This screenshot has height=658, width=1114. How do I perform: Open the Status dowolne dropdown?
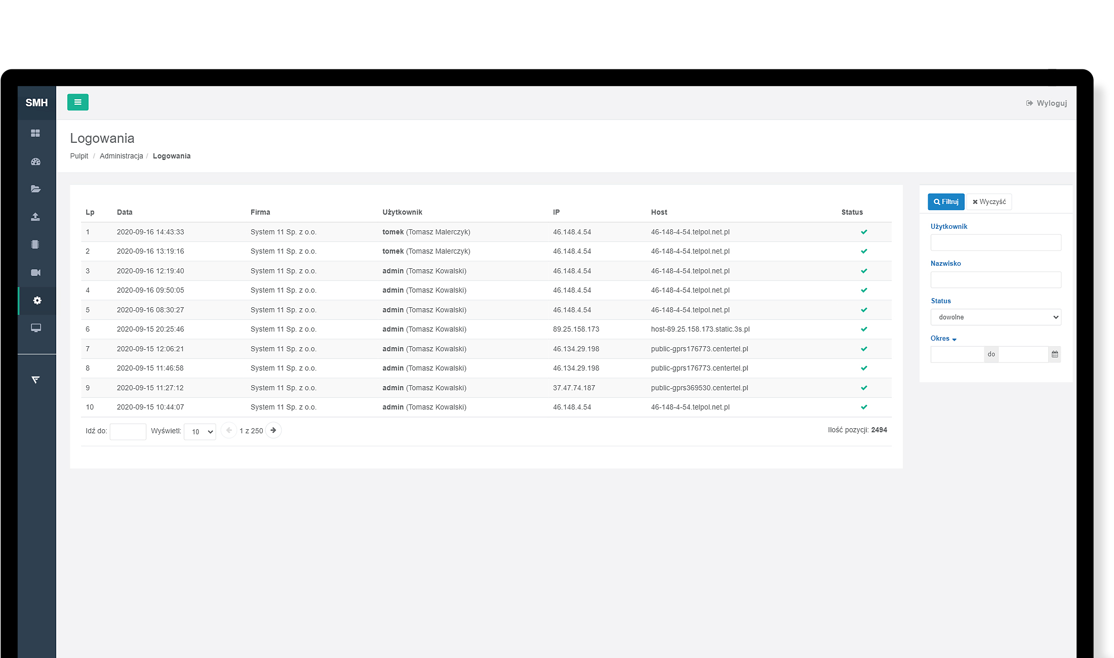point(996,317)
